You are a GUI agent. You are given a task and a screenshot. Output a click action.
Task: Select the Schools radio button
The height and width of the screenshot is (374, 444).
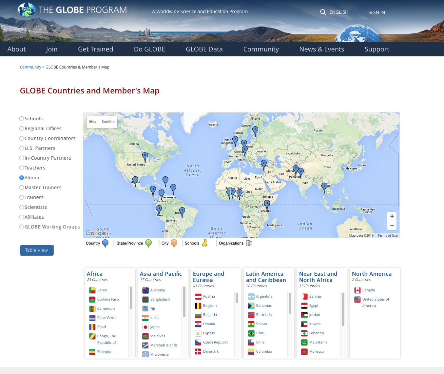click(x=22, y=119)
